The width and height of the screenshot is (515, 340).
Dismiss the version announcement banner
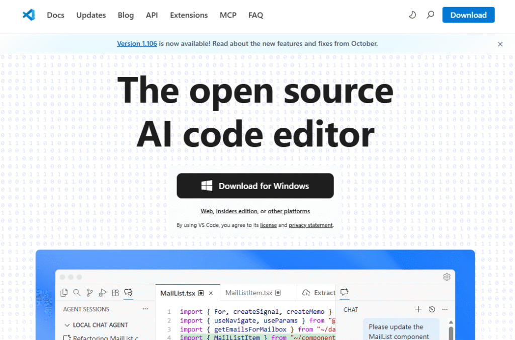500,44
